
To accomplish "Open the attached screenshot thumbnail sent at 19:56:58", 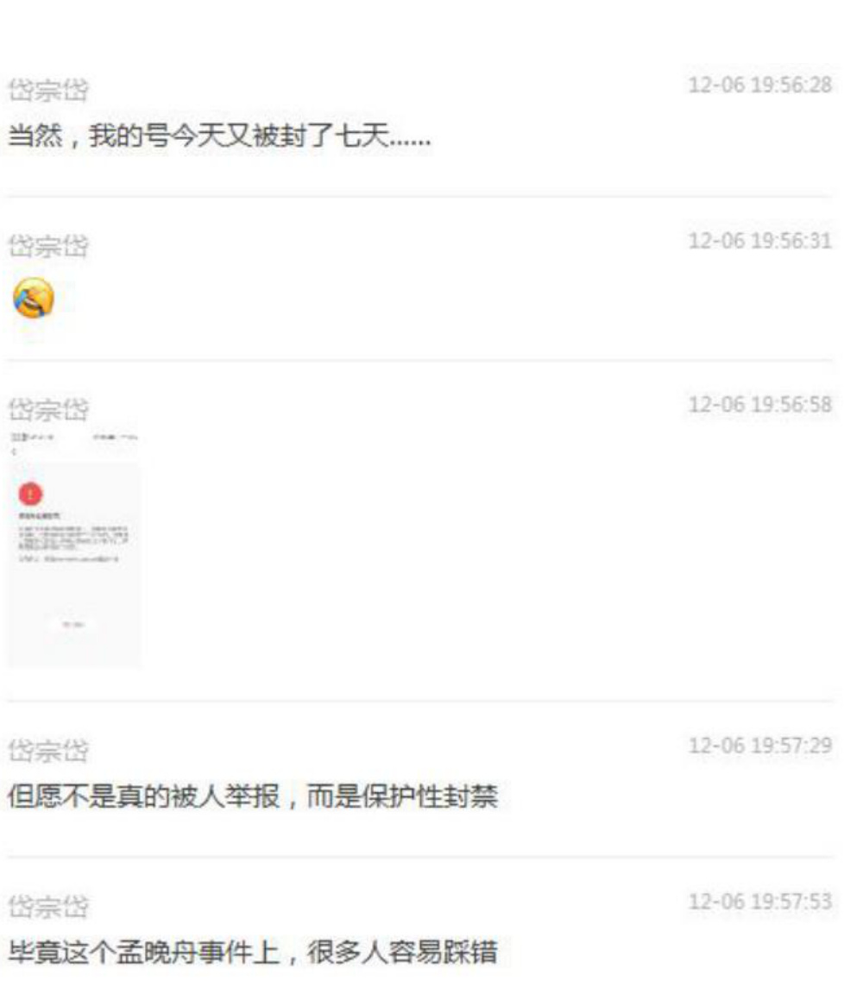I will click(74, 549).
